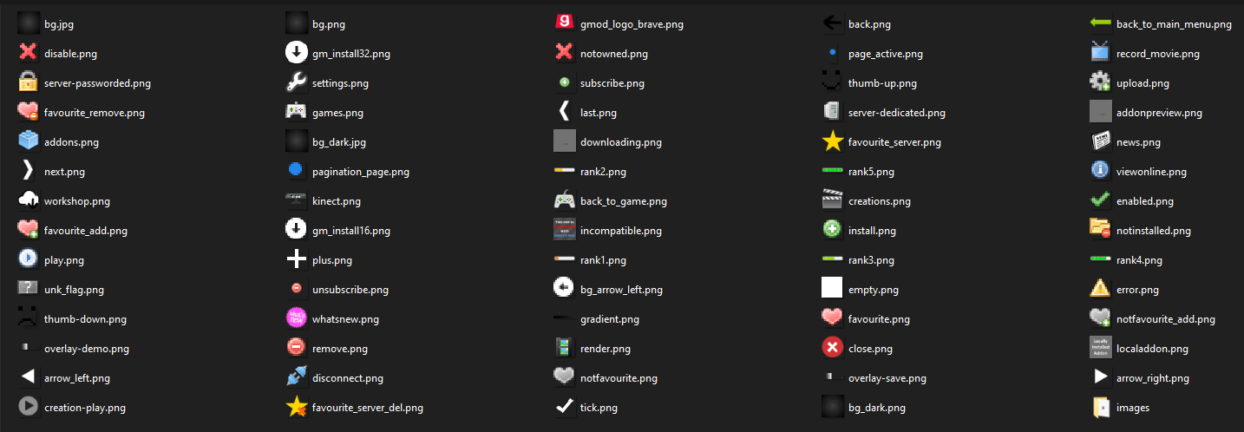Image resolution: width=1244 pixels, height=432 pixels.
Task: Click the bg_dark.jpg thumbnail
Action: click(297, 141)
